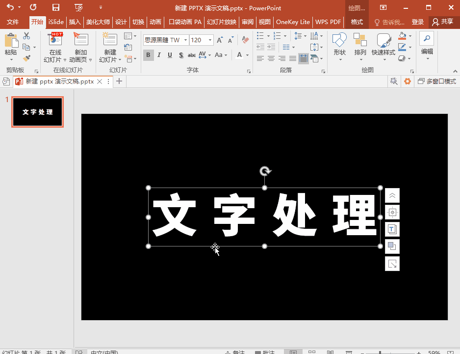Toggle strikethrough abc button

click(x=192, y=55)
